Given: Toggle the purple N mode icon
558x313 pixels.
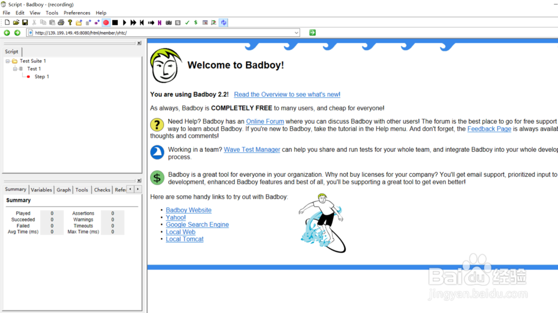Looking at the screenshot, I should pyautogui.click(x=160, y=22).
